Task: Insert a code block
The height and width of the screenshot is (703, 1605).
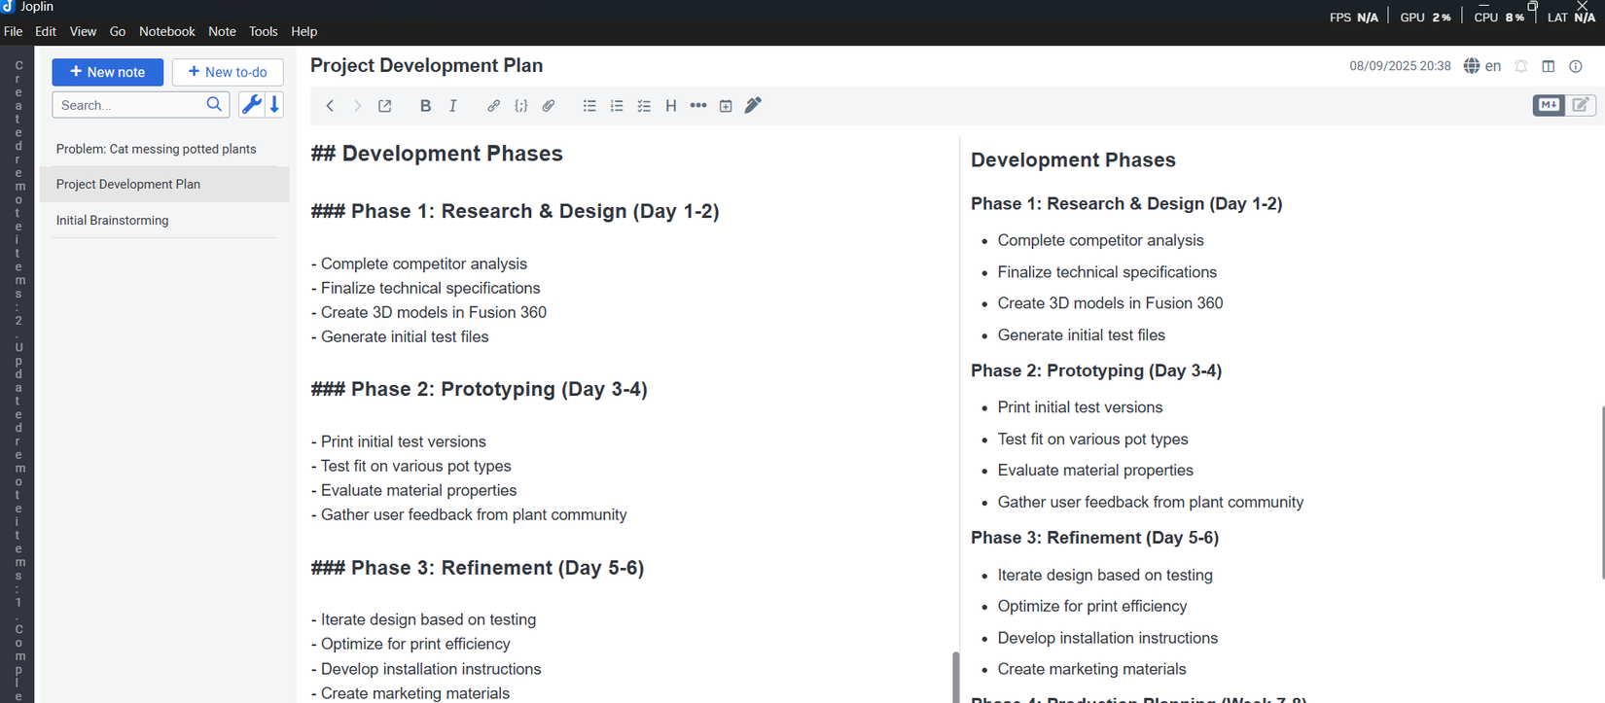Action: (521, 106)
